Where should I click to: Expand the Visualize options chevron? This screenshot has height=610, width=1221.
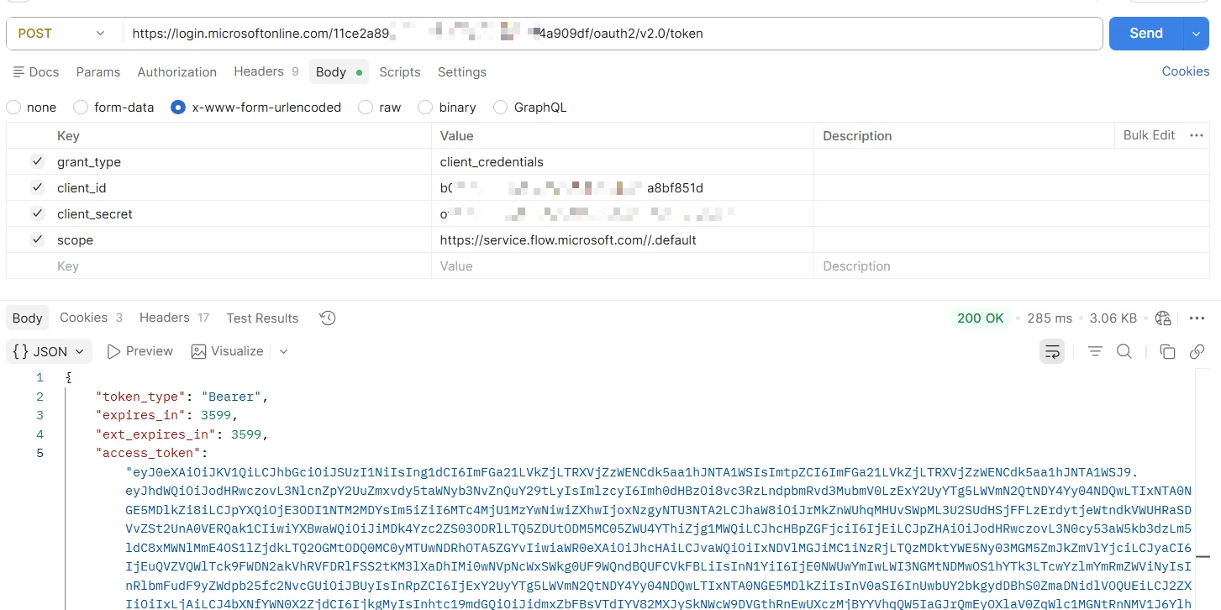point(283,351)
